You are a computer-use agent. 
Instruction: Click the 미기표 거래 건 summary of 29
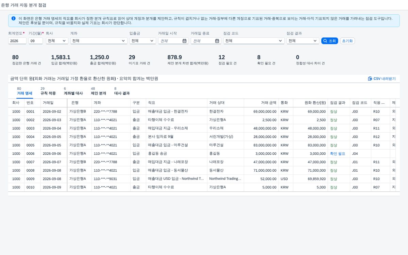coord(139,60)
